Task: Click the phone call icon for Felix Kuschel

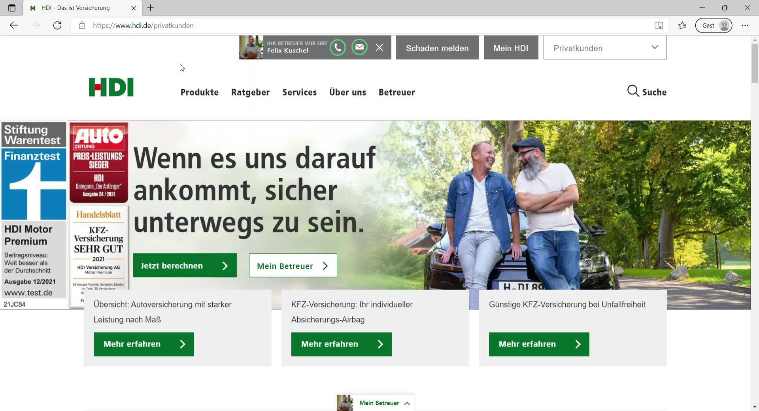Action: coord(338,48)
